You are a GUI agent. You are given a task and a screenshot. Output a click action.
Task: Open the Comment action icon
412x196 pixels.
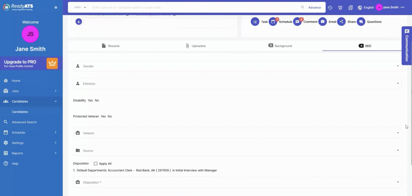297,22
